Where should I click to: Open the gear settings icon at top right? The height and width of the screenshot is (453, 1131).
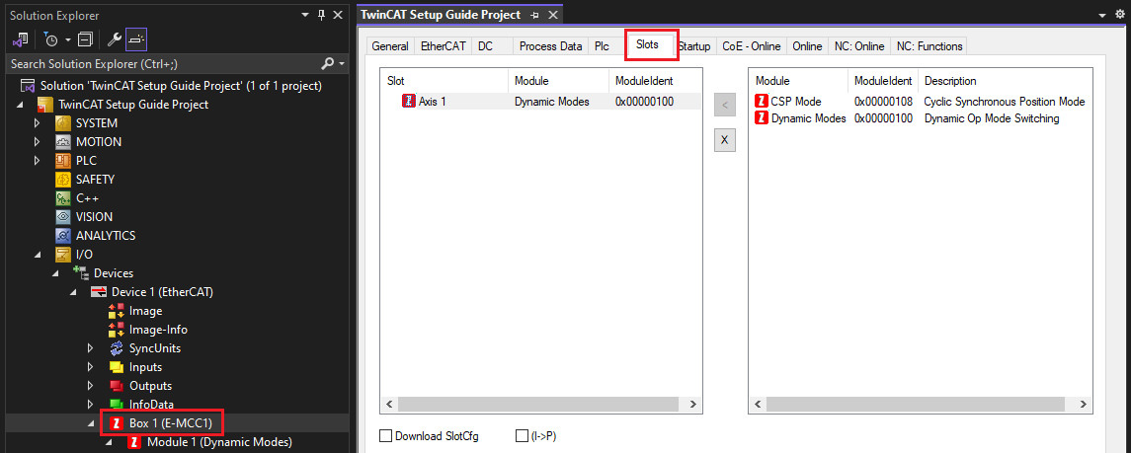pyautogui.click(x=1120, y=15)
